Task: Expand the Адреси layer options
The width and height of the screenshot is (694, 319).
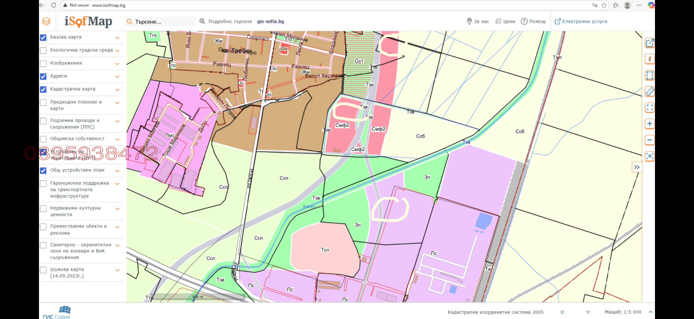Action: pyautogui.click(x=117, y=77)
